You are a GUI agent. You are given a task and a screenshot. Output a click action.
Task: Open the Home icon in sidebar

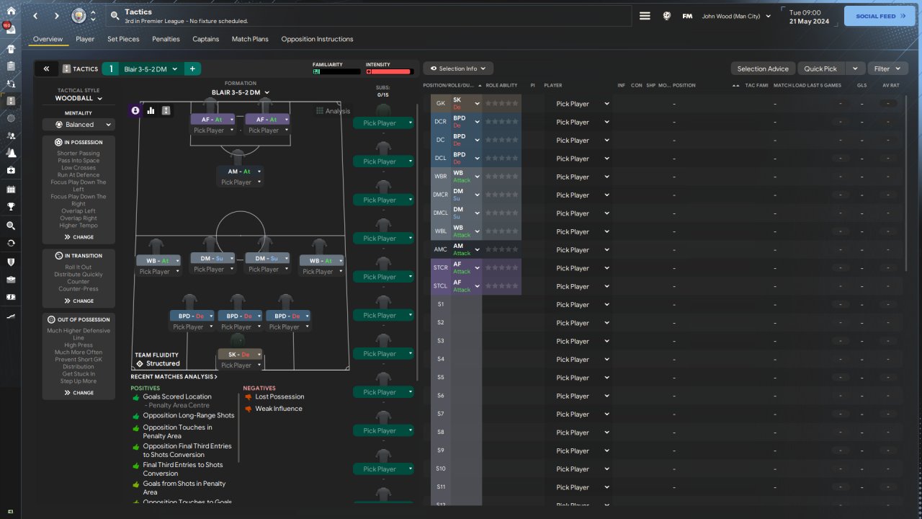click(x=11, y=12)
